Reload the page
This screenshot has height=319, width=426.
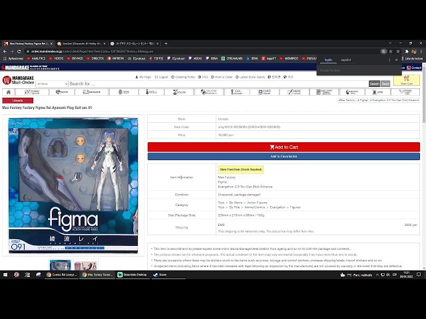coord(19,51)
